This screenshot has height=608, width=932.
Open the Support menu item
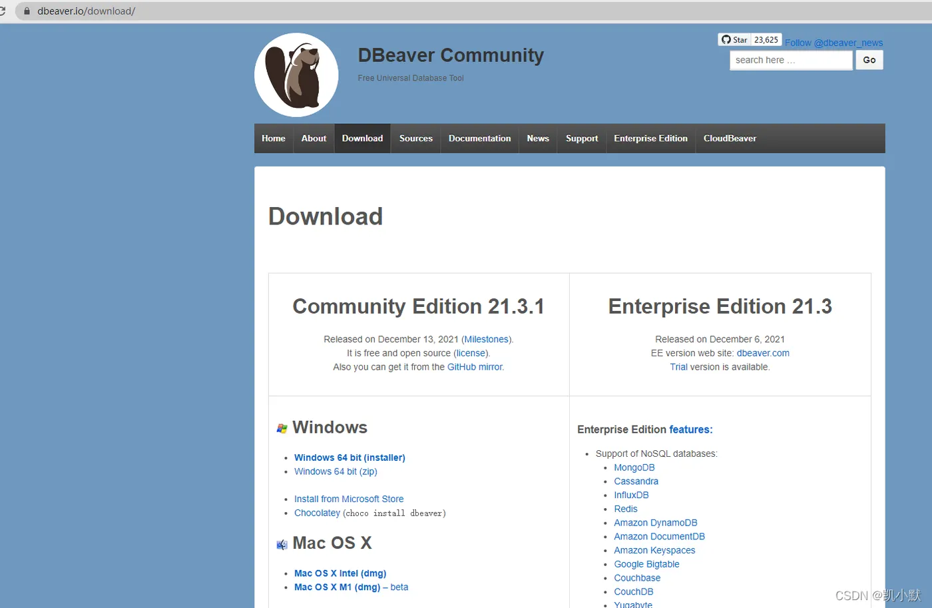[x=582, y=139]
